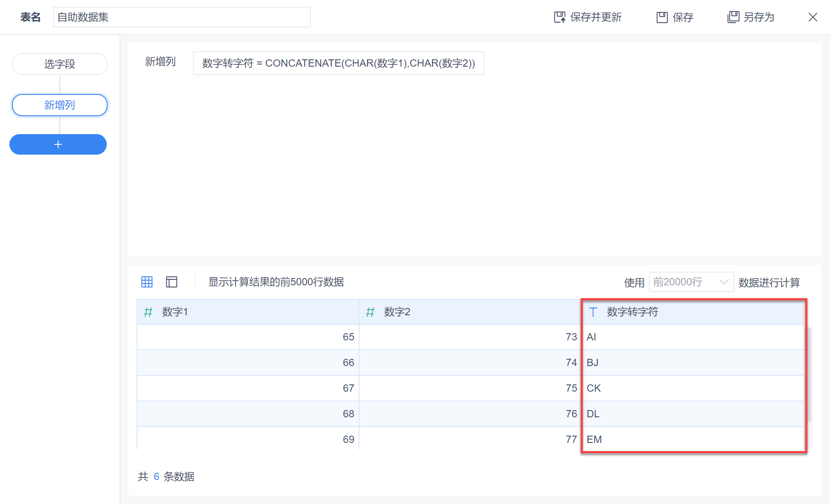The image size is (830, 504).
Task: Click the Save floppy icon
Action: pos(662,17)
